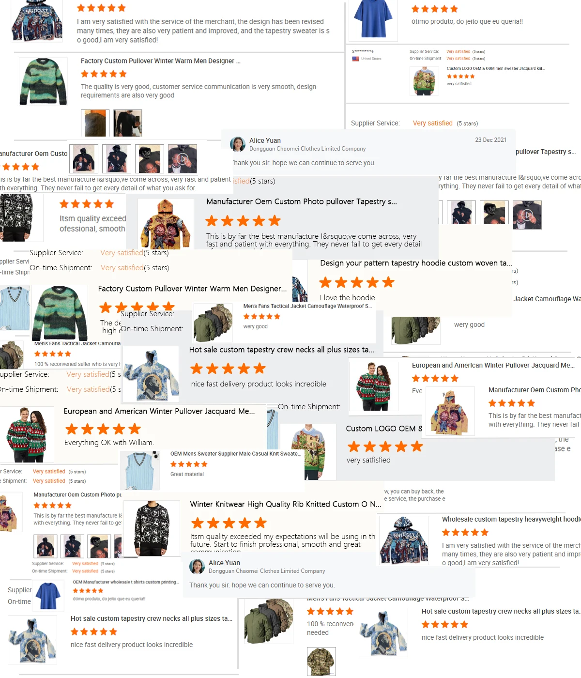This screenshot has width=581, height=678.
Task: Open the Christmas couple sweaters product image
Action: (27, 434)
